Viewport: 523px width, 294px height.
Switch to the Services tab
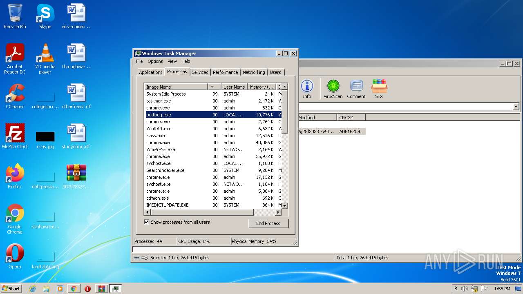(200, 72)
